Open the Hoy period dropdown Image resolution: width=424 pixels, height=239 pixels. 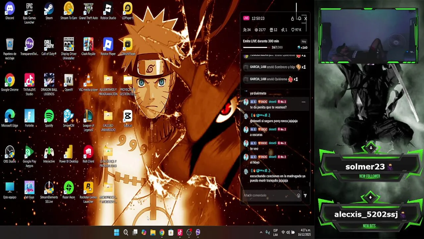(304, 41)
